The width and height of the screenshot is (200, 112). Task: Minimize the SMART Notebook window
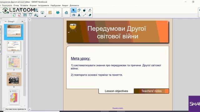click(x=186, y=2)
